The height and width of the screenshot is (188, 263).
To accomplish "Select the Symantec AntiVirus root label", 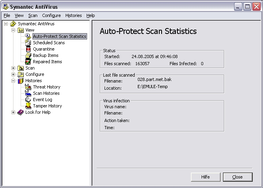I will click(x=36, y=24).
